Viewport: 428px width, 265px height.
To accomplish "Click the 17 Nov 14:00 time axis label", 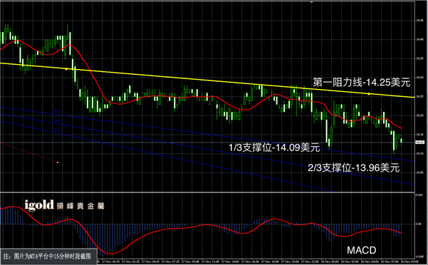I will [x=229, y=261].
